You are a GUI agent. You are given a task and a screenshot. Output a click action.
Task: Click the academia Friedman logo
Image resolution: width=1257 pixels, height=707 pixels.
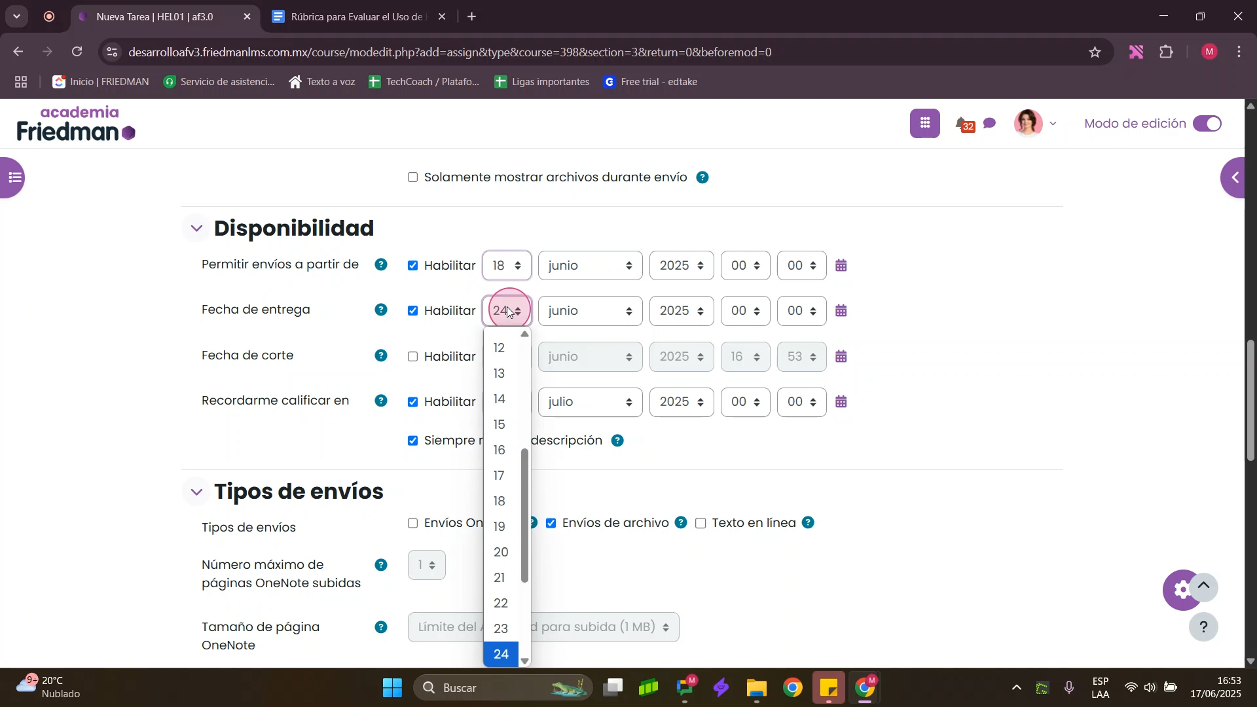(75, 124)
